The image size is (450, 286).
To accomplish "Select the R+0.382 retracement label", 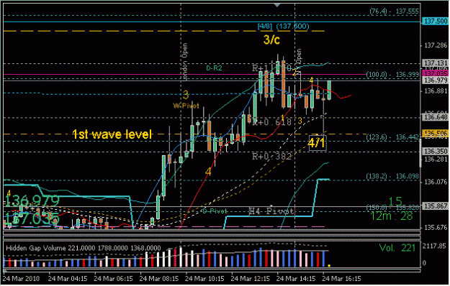I will (271, 157).
